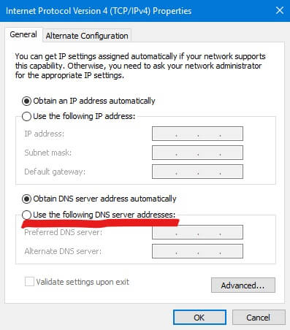Click the dialog title bar text

[99, 11]
